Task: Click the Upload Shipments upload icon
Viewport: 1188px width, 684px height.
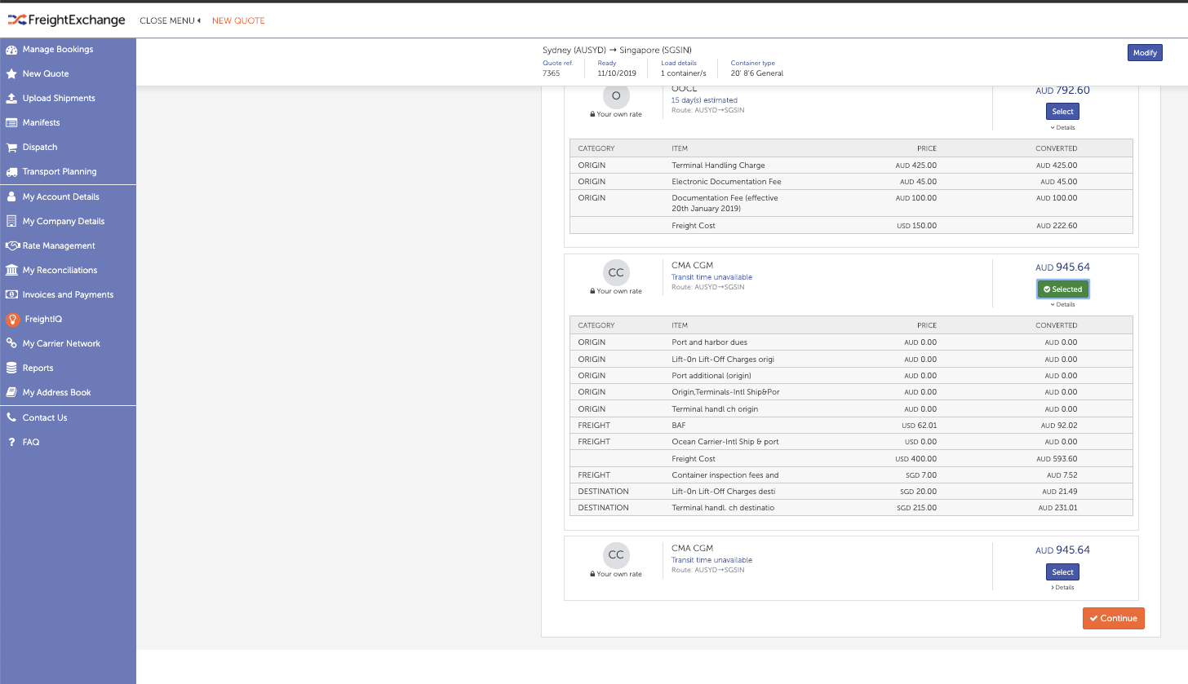Action: point(11,98)
